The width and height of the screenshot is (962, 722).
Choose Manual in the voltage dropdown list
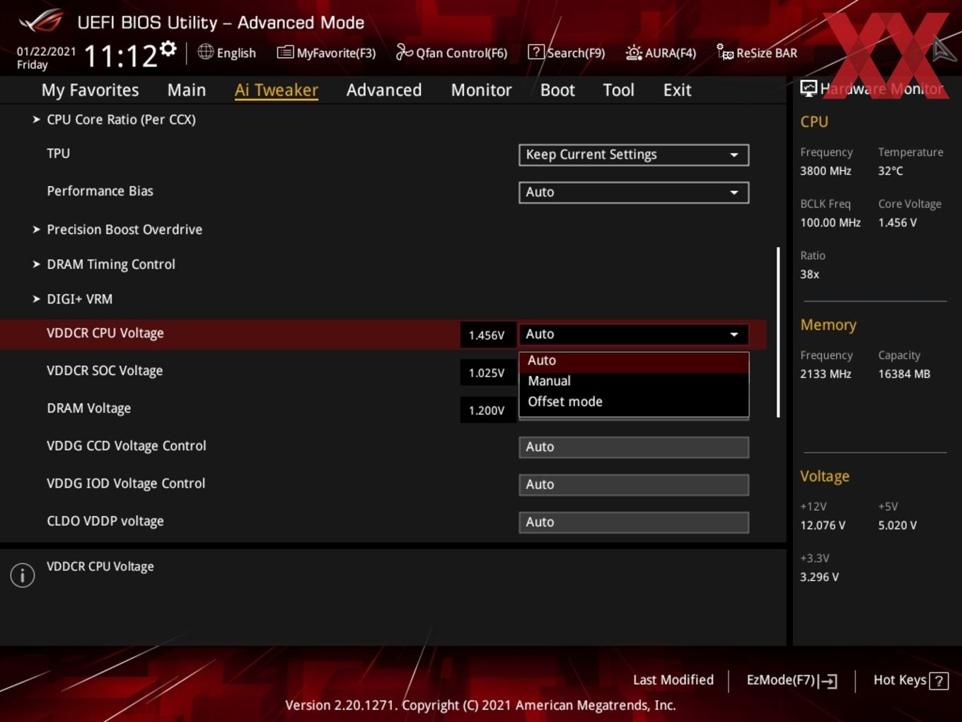pyautogui.click(x=634, y=381)
